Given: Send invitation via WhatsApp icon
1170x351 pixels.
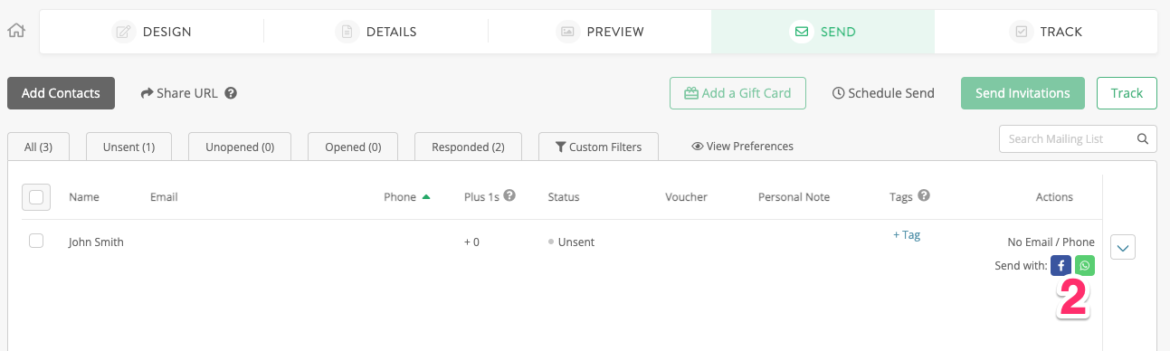Looking at the screenshot, I should coord(1084,266).
